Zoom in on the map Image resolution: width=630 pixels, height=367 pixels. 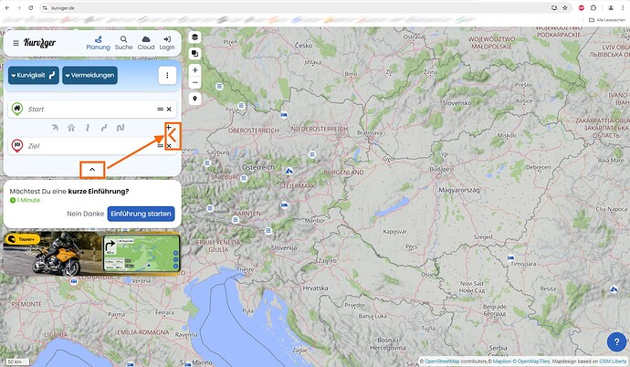194,70
